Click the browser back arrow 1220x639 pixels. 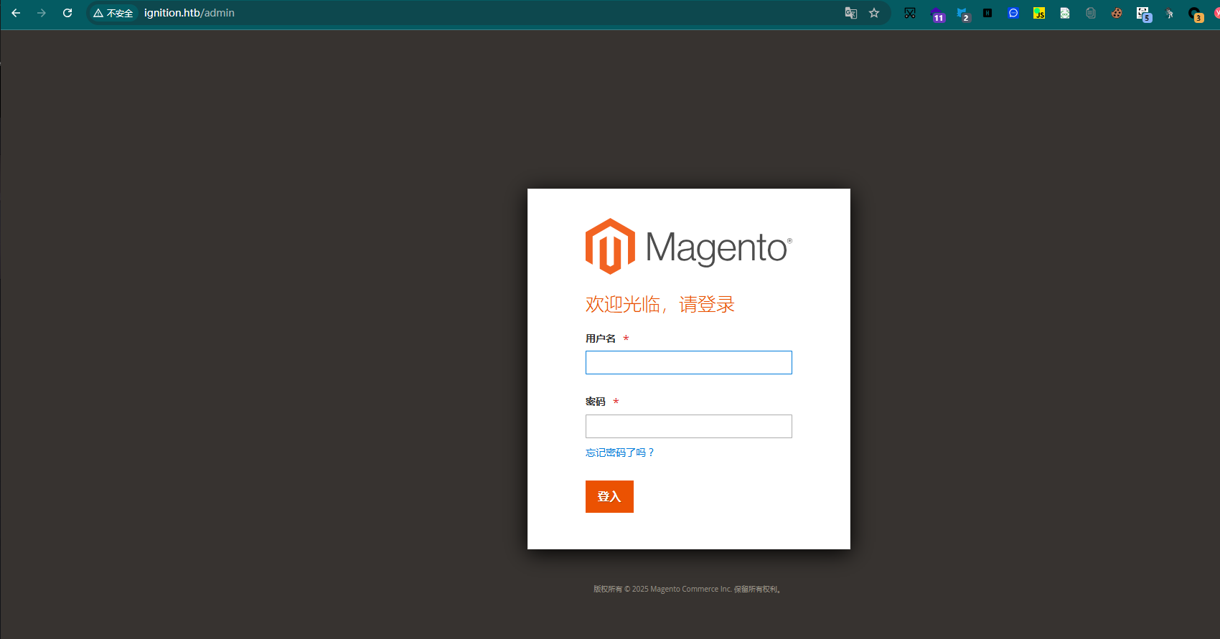click(x=16, y=13)
